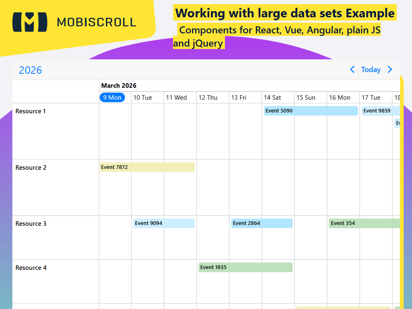The image size is (412, 309).
Task: Click the 2026 year label
Action: pyautogui.click(x=30, y=70)
